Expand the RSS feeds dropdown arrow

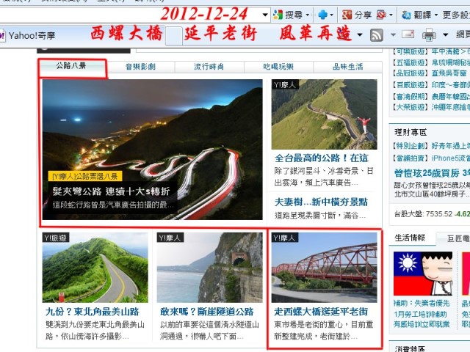point(393,34)
